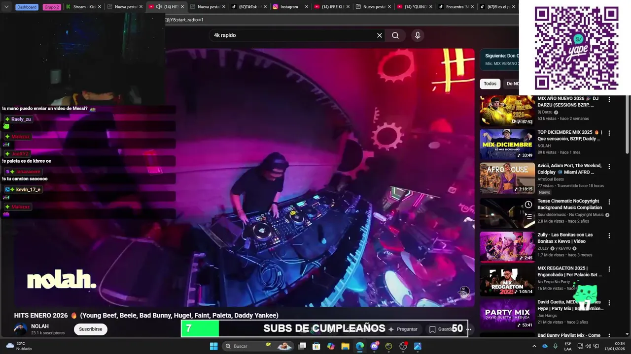Start voice search with microphone icon
This screenshot has width=631, height=354.
(418, 35)
